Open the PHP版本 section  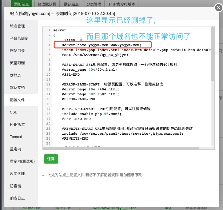coord(18,125)
